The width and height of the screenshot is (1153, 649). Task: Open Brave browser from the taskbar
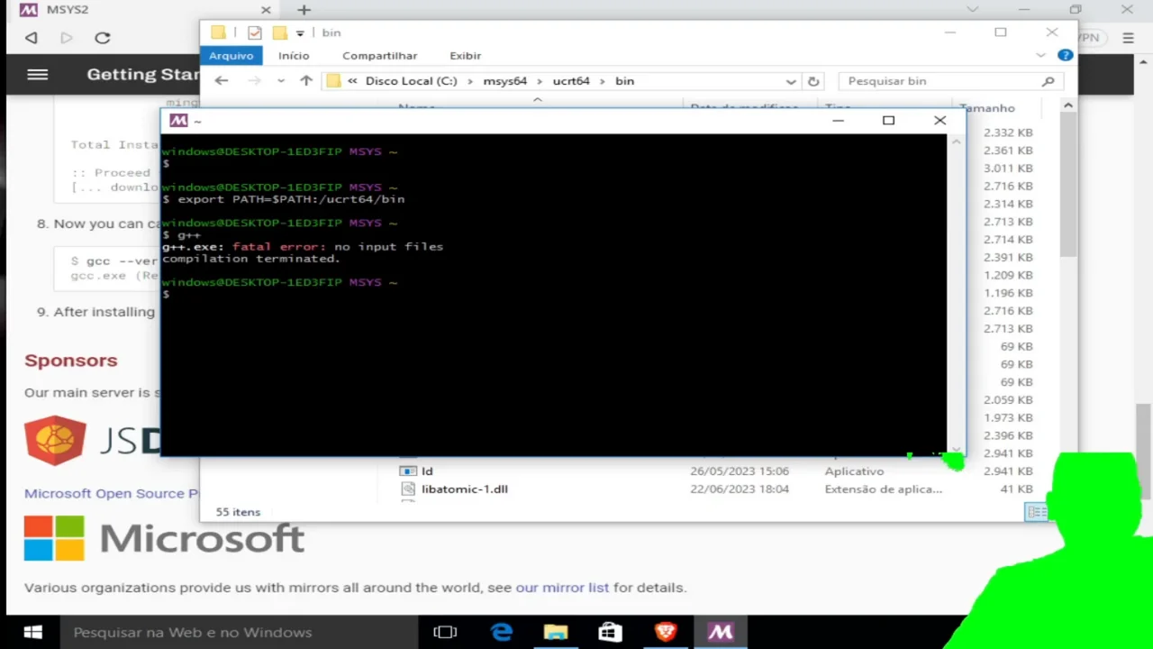pyautogui.click(x=666, y=632)
